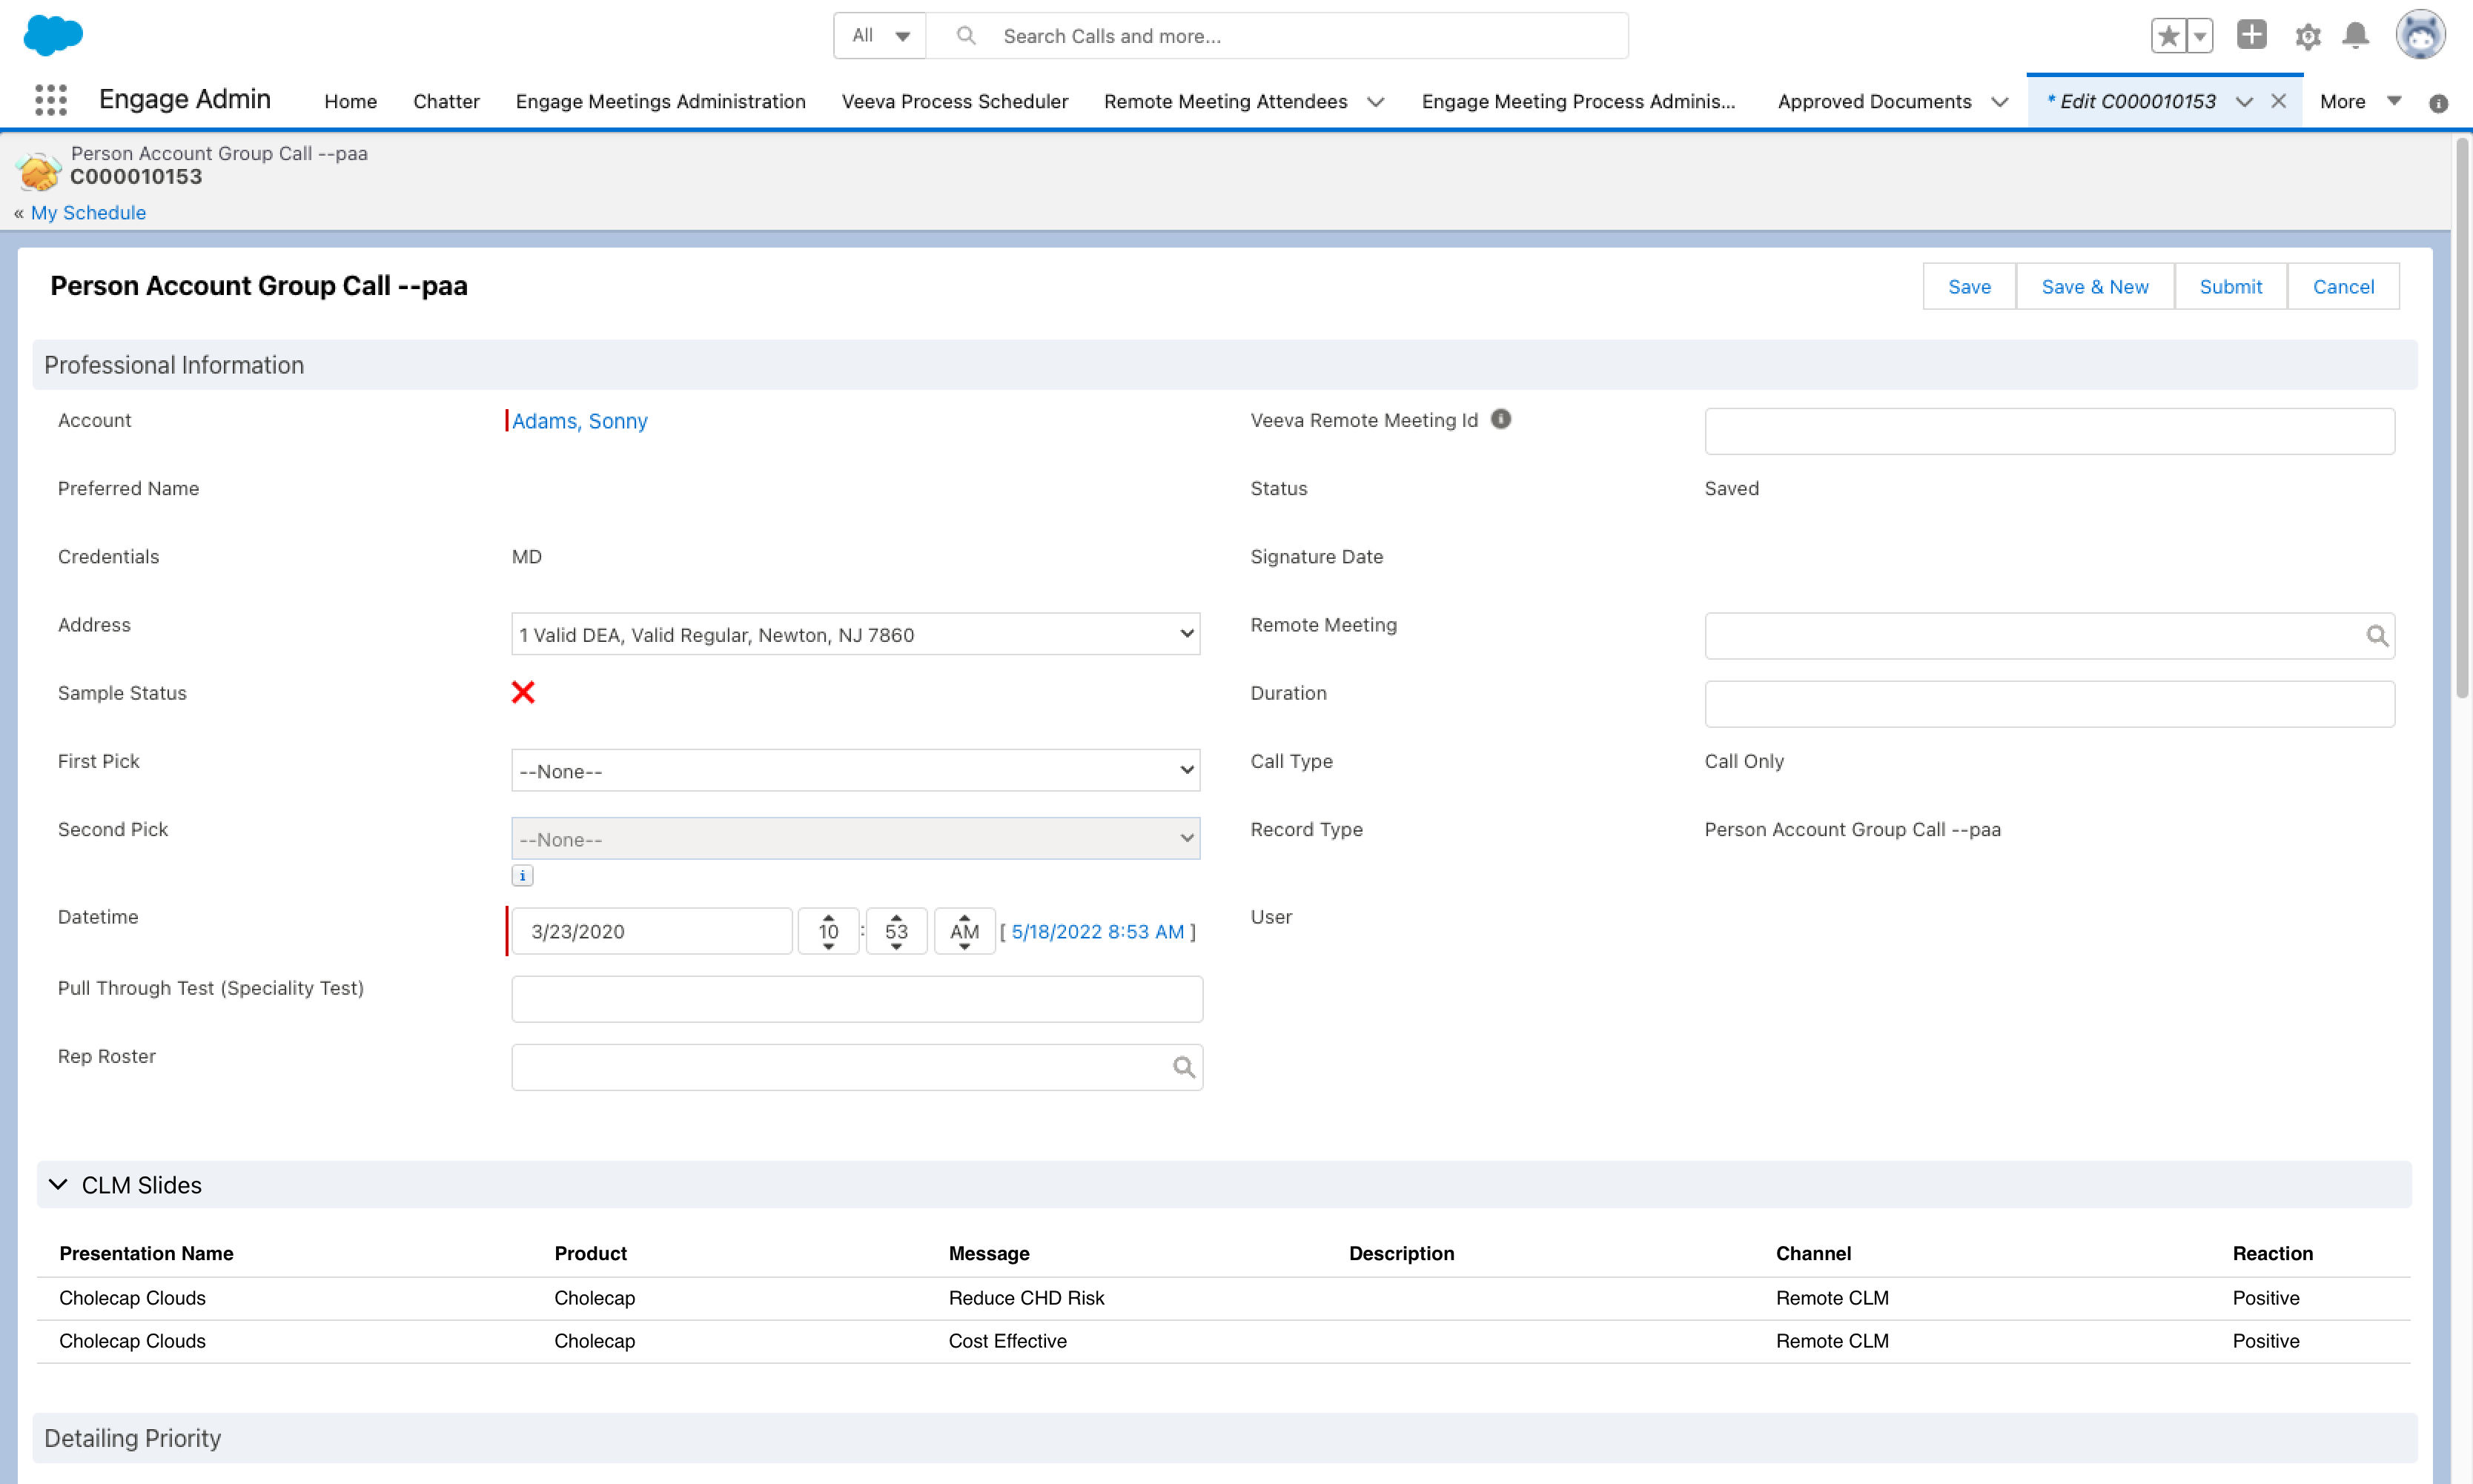Click the Setup gear icon

[2308, 37]
